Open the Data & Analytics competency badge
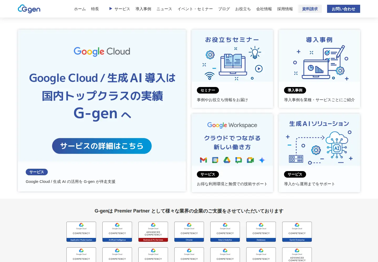Viewport: 378px width, 262px height. (x=225, y=232)
